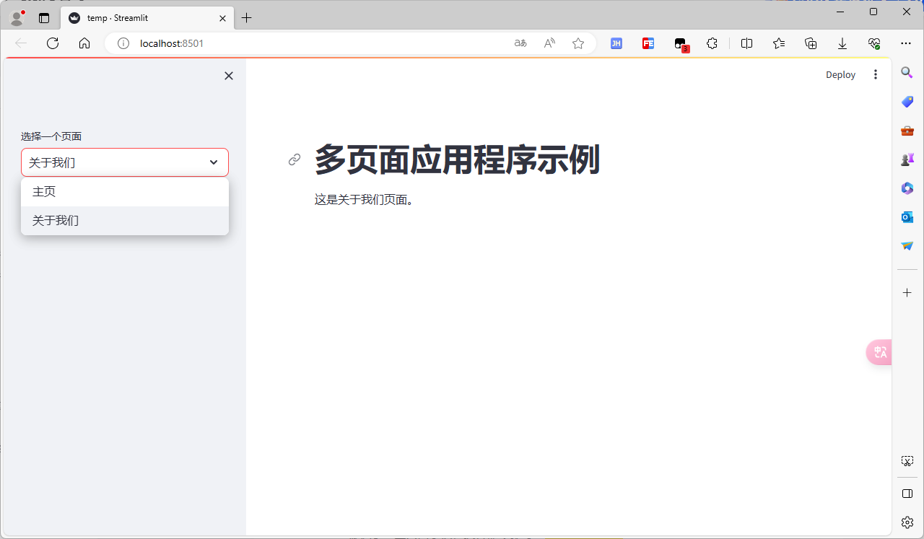
Task: Open the Streamlit three-dot main menu
Action: (x=876, y=74)
